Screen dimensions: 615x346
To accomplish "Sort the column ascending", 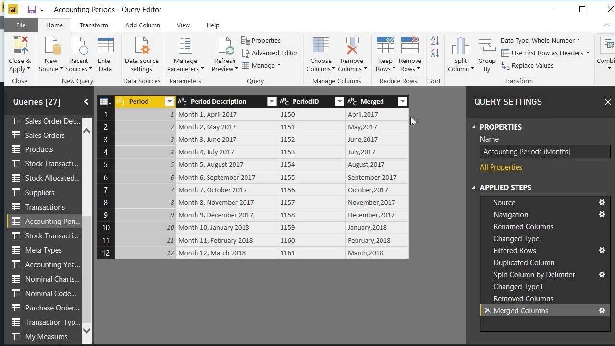I will tap(435, 40).
